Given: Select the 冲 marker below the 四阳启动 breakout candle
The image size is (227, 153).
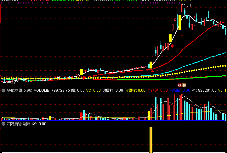Looking at the screenshot, I should tap(153, 71).
